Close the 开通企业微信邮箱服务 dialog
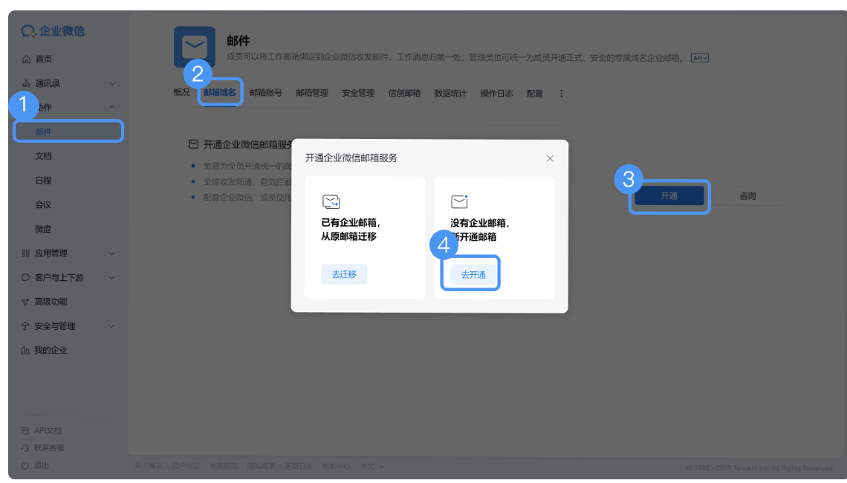 click(x=550, y=158)
